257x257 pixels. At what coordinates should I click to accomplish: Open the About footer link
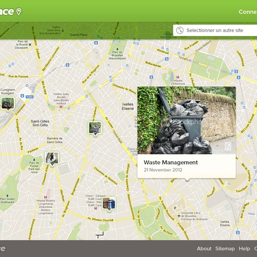[x=204, y=248]
